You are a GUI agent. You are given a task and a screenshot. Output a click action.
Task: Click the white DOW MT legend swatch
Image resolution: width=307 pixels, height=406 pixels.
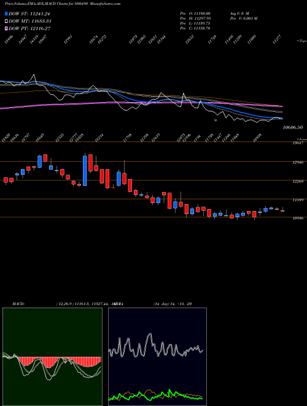pos(6,21)
